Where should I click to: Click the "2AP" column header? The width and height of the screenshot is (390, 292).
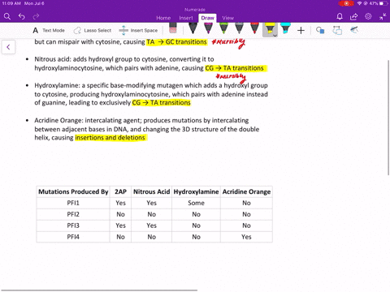click(x=120, y=191)
